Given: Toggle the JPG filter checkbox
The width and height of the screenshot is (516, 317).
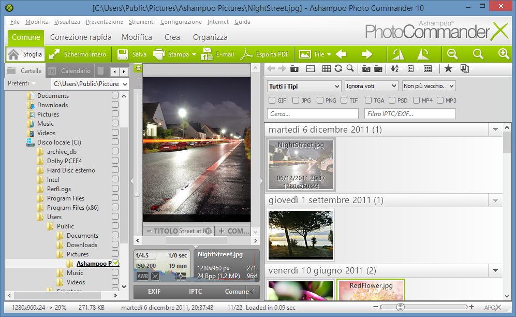Looking at the screenshot, I should [296, 100].
